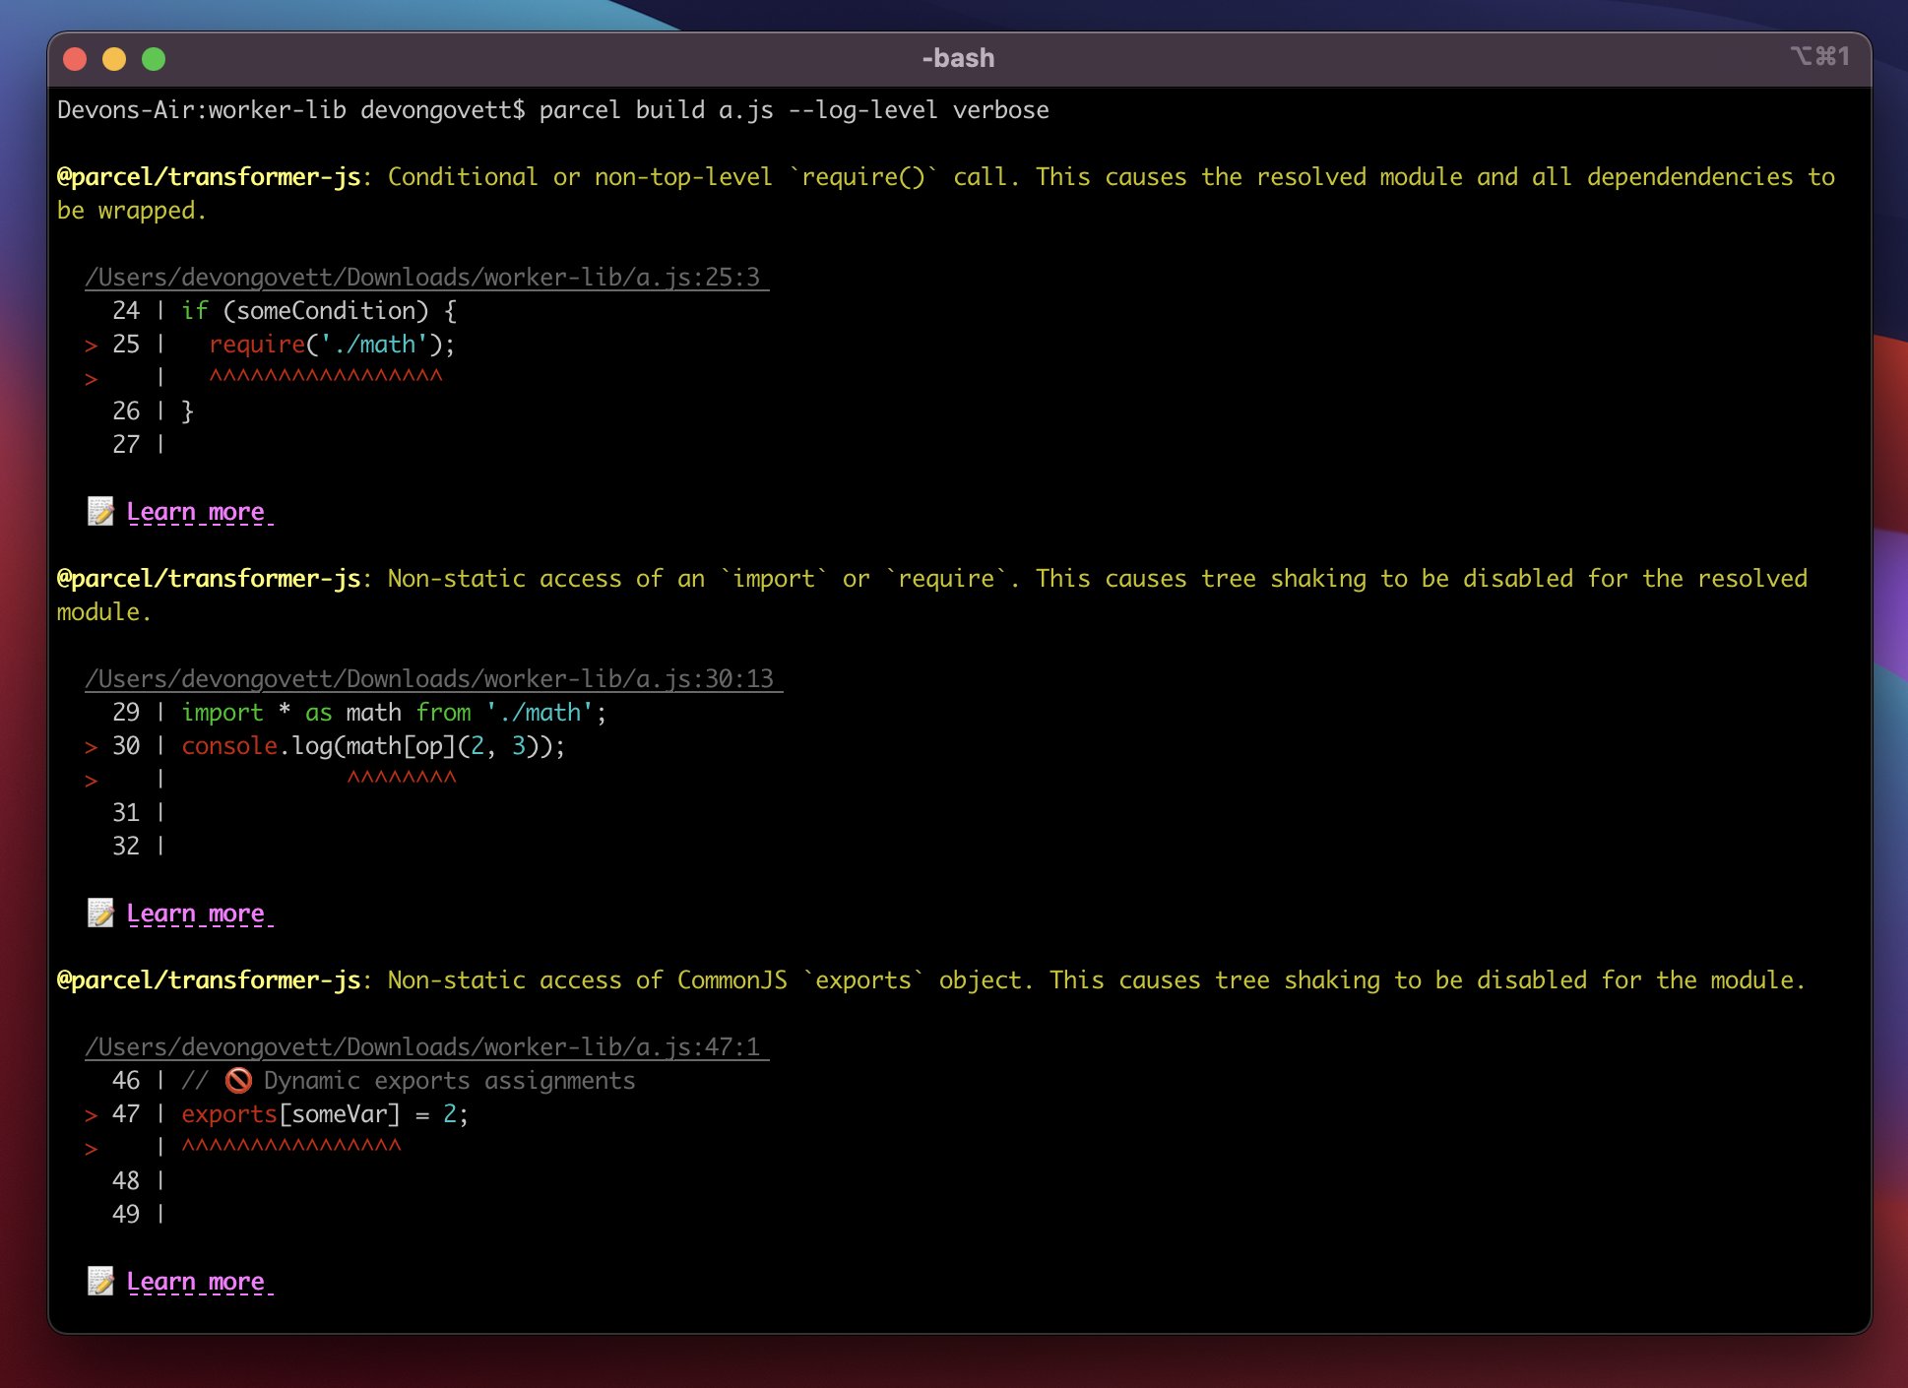This screenshot has width=1908, height=1388.
Task: Click the @parcel/transformer-js label of the first warning
Action: [x=209, y=177]
